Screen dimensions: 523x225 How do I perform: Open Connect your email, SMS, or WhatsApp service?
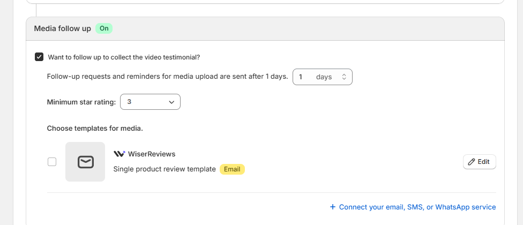point(417,207)
